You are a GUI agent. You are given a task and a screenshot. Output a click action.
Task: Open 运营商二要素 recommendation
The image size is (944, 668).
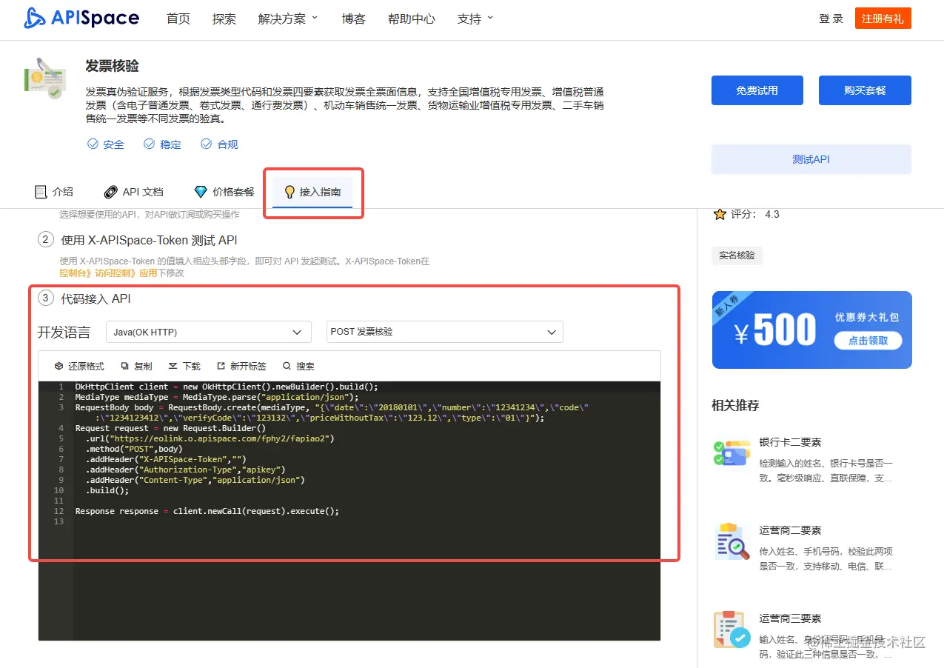point(790,530)
